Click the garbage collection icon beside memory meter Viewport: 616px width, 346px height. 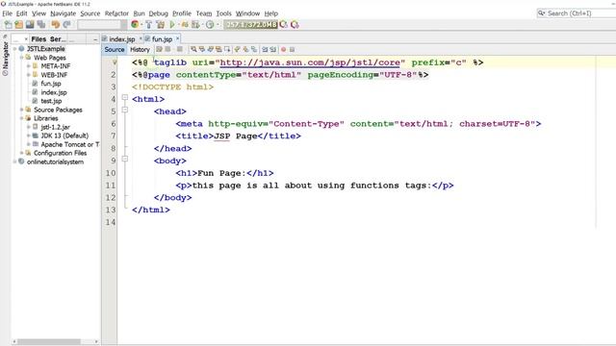tap(283, 25)
